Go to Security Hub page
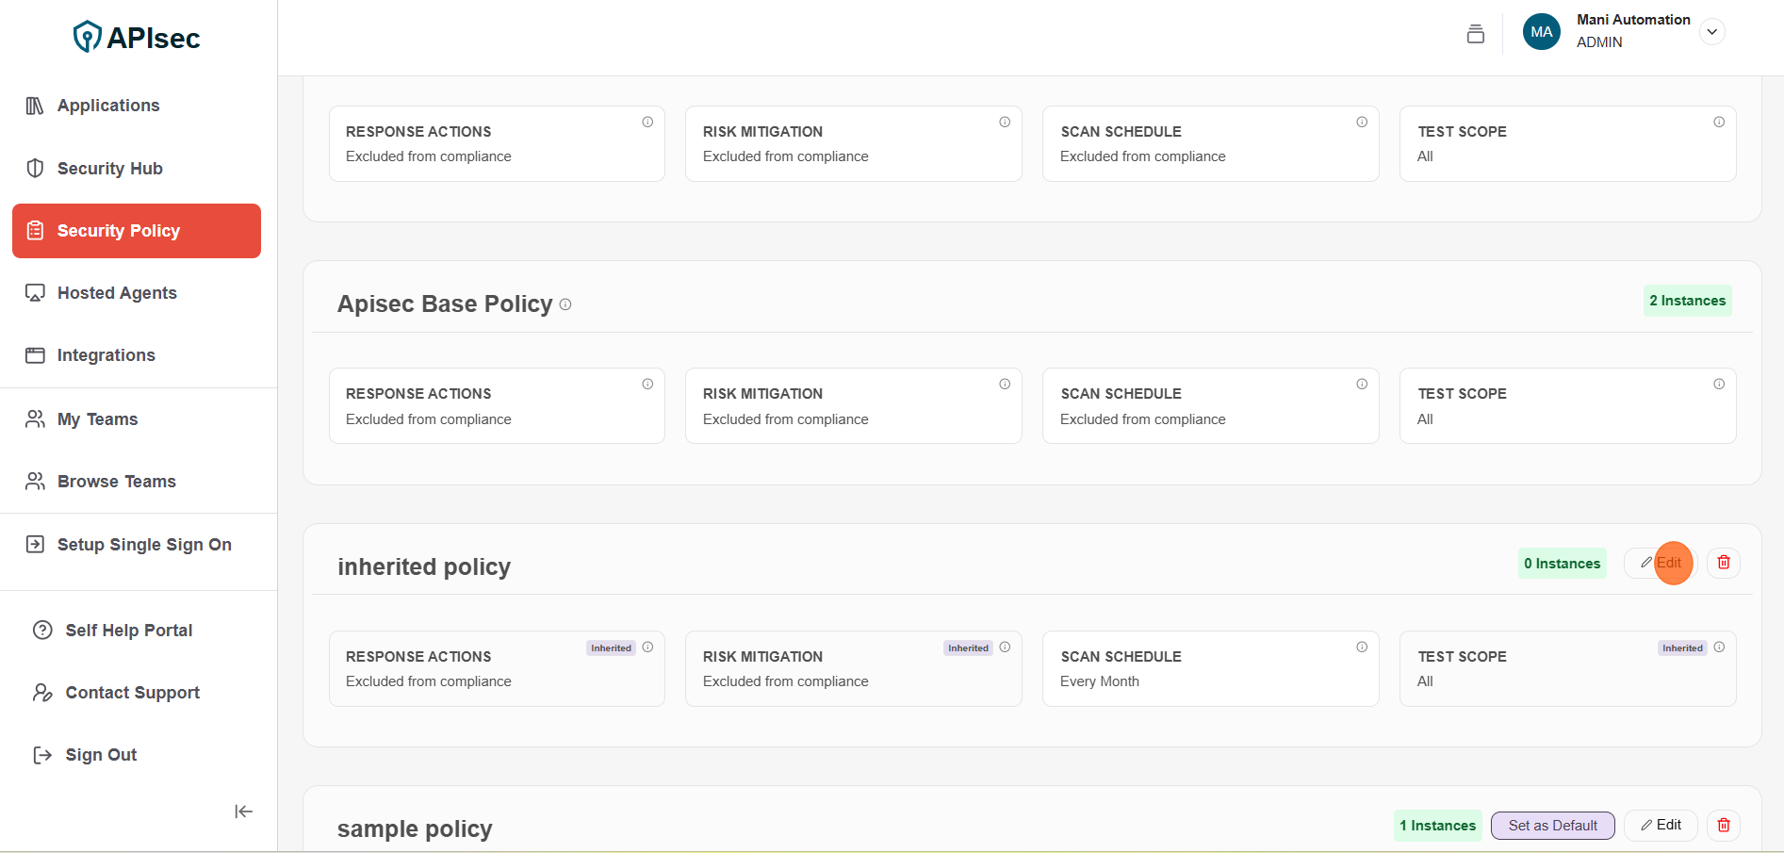 click(x=109, y=169)
